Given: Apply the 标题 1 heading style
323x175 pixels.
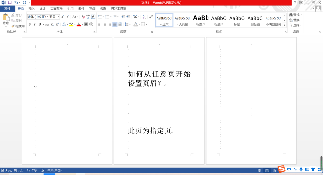Looking at the screenshot, I should [x=200, y=20].
